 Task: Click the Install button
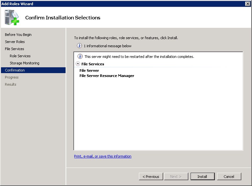point(202,177)
